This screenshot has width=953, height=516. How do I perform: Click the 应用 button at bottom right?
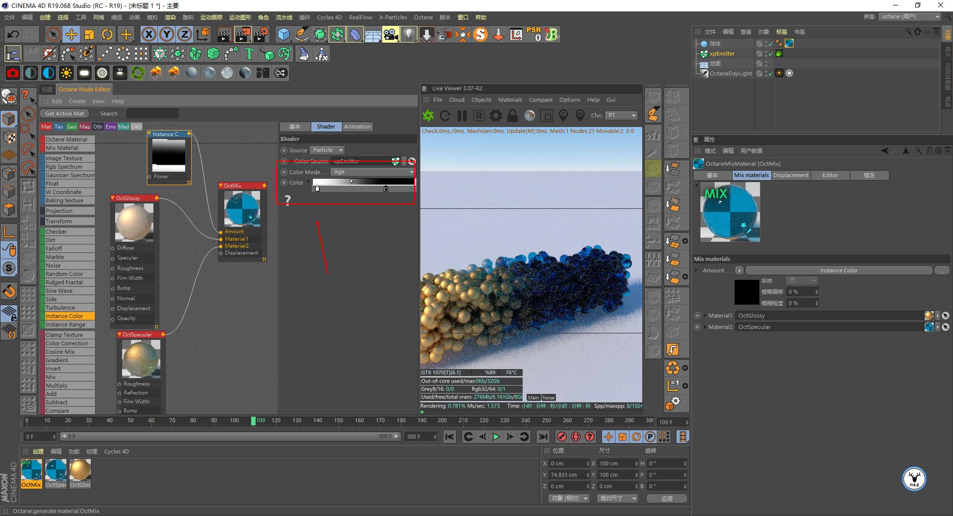pos(667,499)
